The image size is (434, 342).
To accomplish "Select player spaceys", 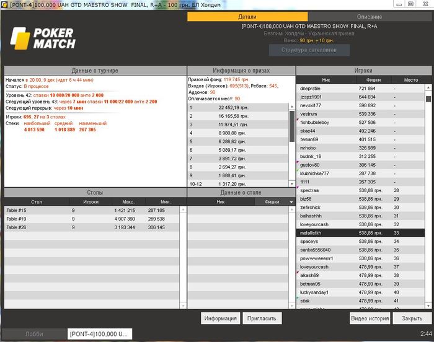I will click(x=360, y=241).
